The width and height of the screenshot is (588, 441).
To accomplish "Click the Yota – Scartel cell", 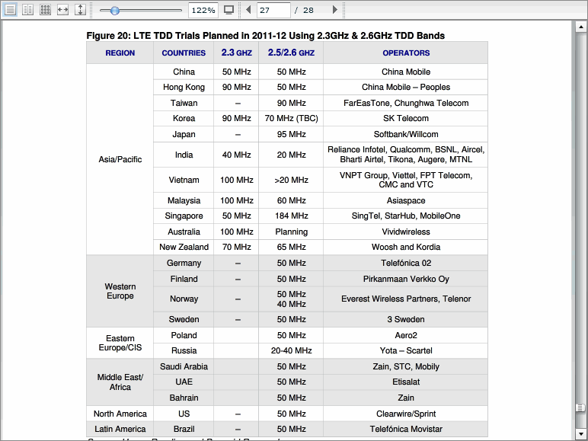I will (406, 350).
